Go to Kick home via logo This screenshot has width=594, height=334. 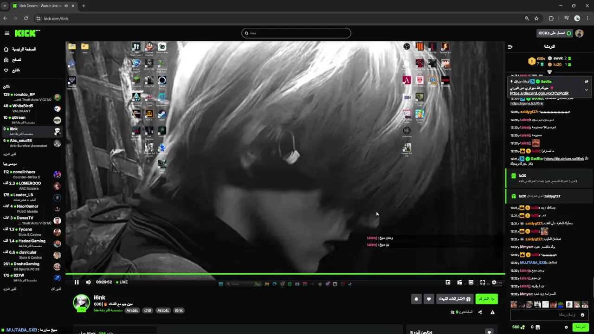pyautogui.click(x=27, y=33)
